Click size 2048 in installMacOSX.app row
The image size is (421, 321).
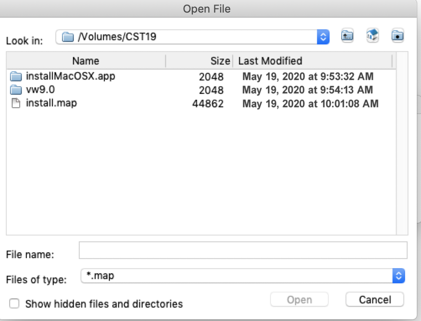point(211,77)
